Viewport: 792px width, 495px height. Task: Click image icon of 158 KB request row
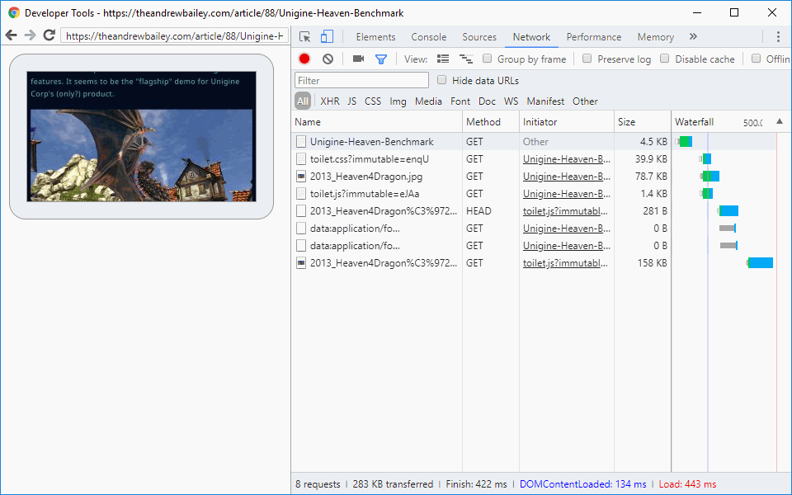301,263
